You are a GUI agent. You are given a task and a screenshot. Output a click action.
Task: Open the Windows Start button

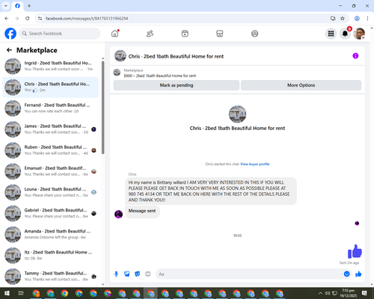click(x=7, y=293)
